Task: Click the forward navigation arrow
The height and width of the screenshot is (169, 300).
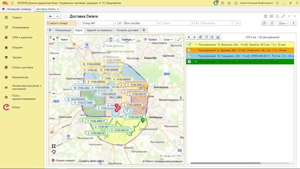Action: pos(57,16)
